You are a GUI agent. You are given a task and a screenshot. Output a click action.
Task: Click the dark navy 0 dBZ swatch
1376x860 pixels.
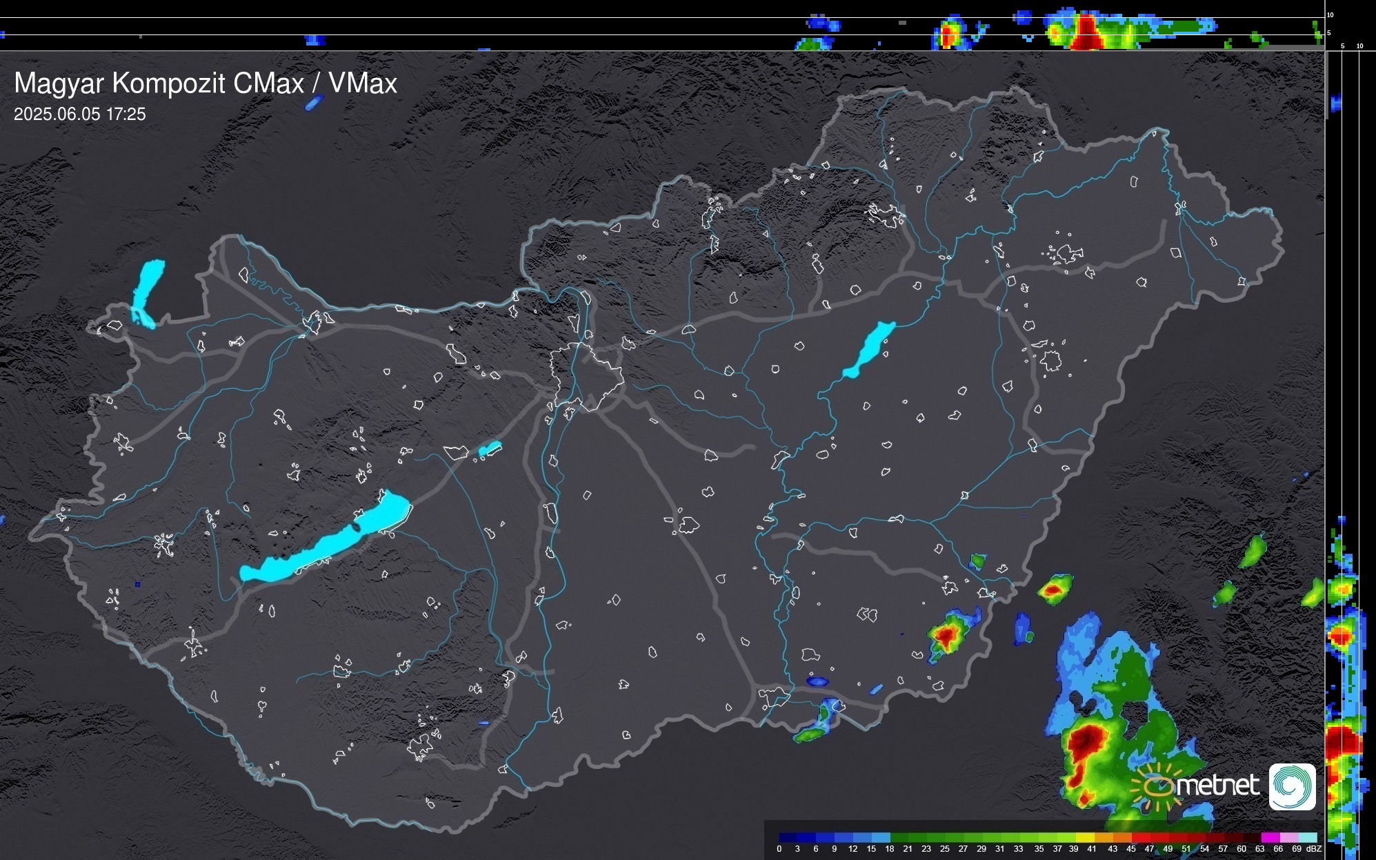[x=788, y=837]
